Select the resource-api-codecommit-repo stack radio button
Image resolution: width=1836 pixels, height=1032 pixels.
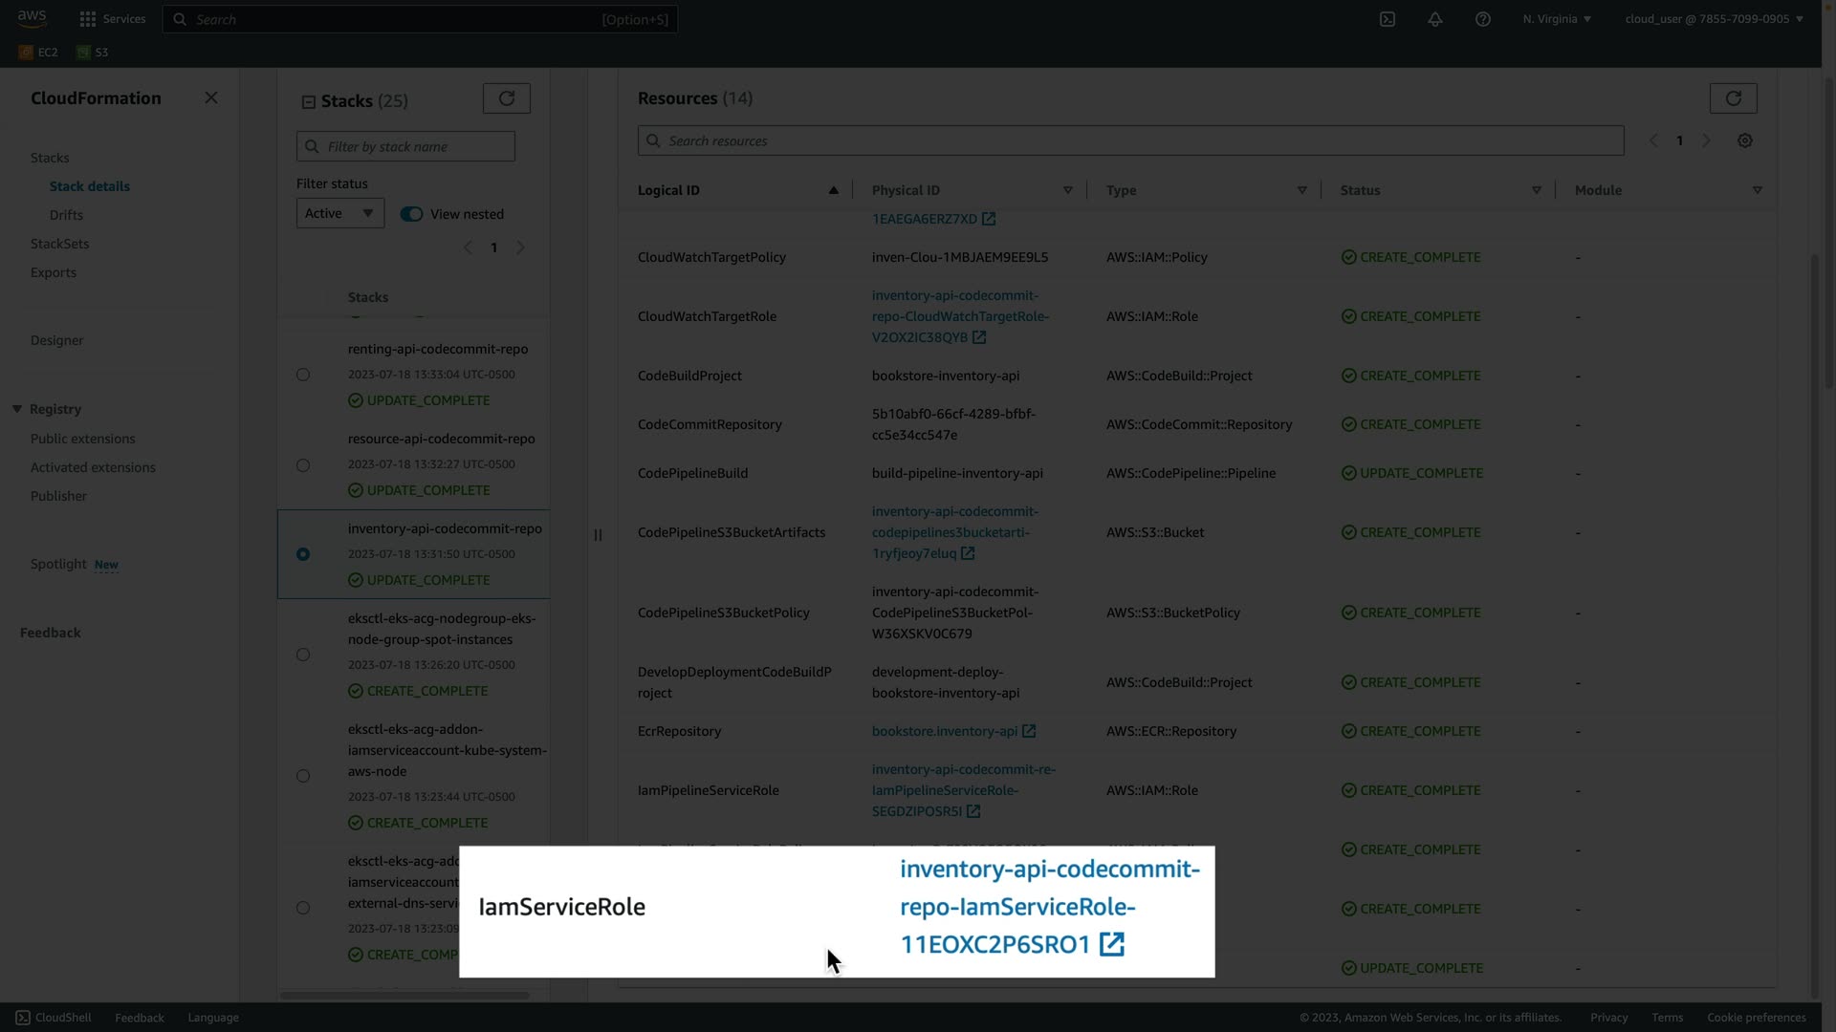coord(303,465)
